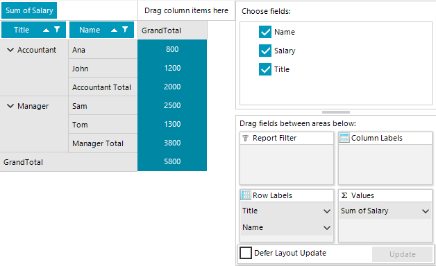Click the Sum of Salary value button
The width and height of the screenshot is (436, 266).
pos(29,10)
